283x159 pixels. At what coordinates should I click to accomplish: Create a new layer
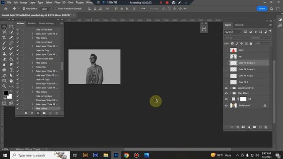[x=260, y=127]
